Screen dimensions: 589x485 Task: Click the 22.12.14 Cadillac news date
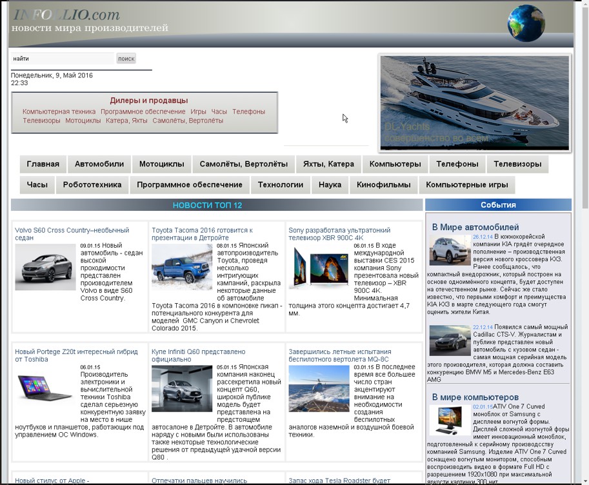pos(483,327)
